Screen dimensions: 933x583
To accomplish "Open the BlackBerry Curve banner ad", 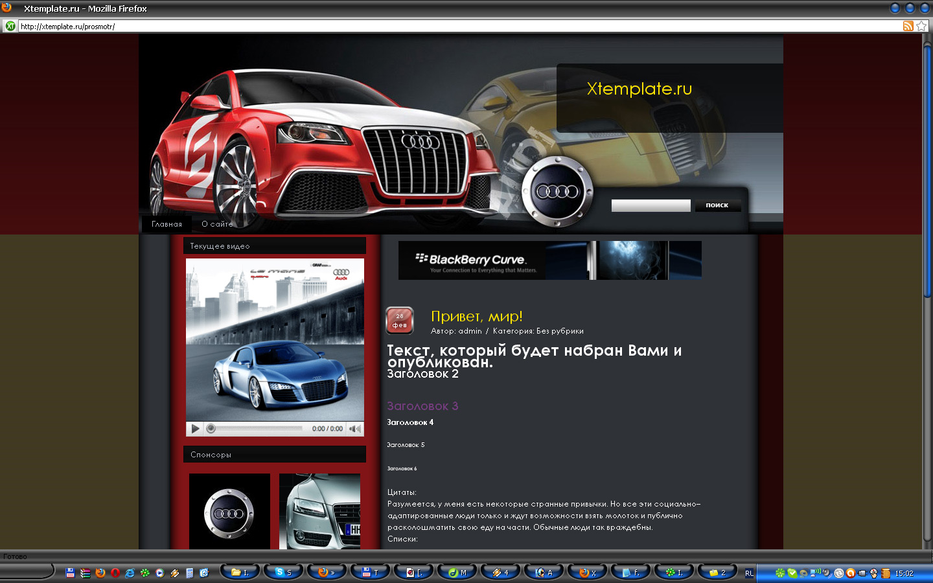I will pyautogui.click(x=549, y=260).
